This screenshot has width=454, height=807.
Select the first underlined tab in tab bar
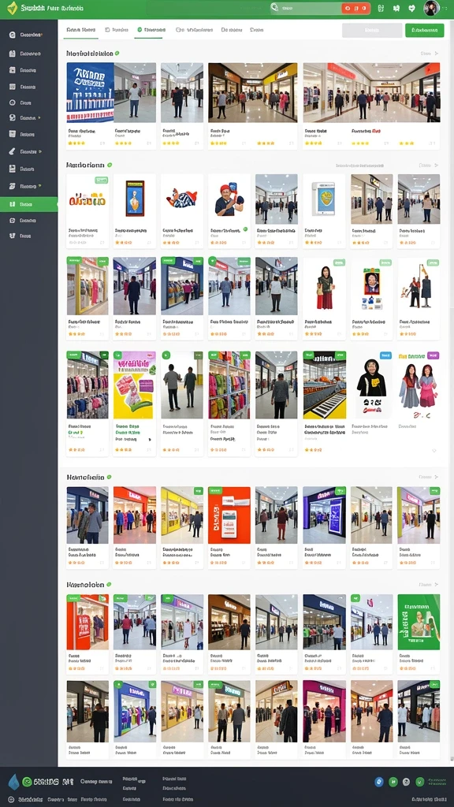coord(81,31)
